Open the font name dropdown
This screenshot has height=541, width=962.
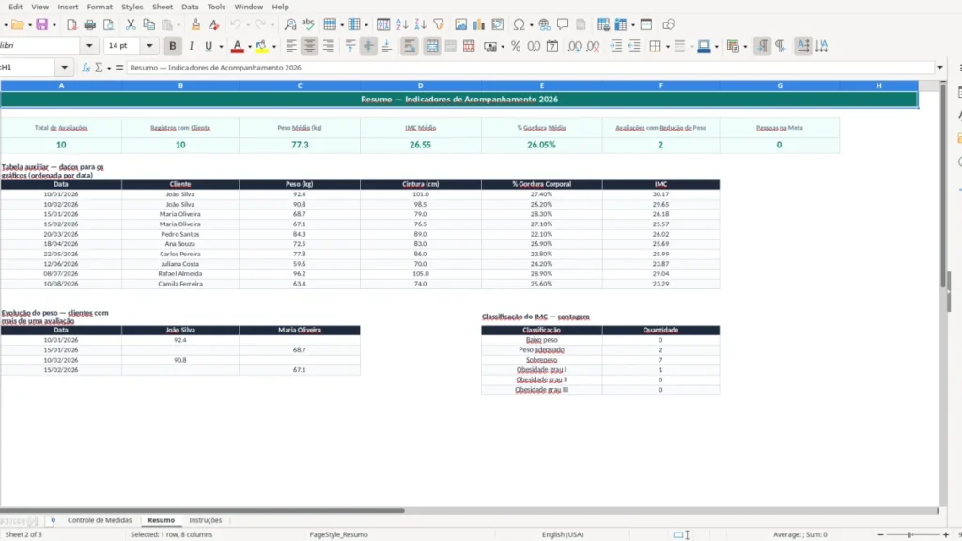(89, 46)
